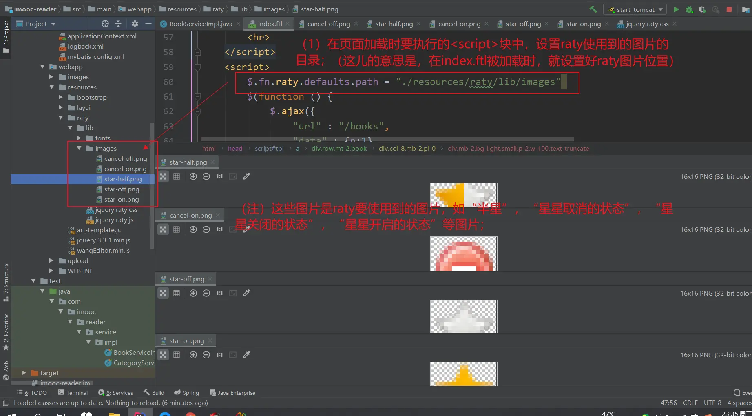752x416 pixels.
Task: Toggle grid in star-off.png viewer
Action: tap(177, 293)
